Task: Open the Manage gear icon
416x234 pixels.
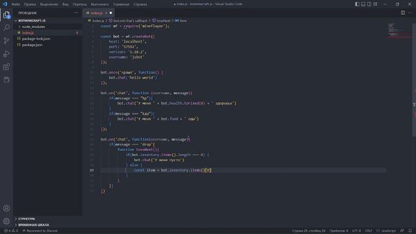Action: point(6,221)
